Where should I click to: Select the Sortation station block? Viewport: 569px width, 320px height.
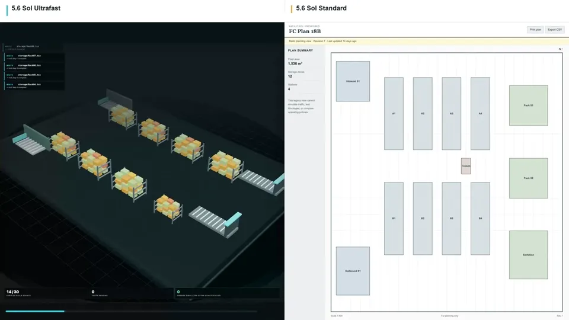[528, 255]
